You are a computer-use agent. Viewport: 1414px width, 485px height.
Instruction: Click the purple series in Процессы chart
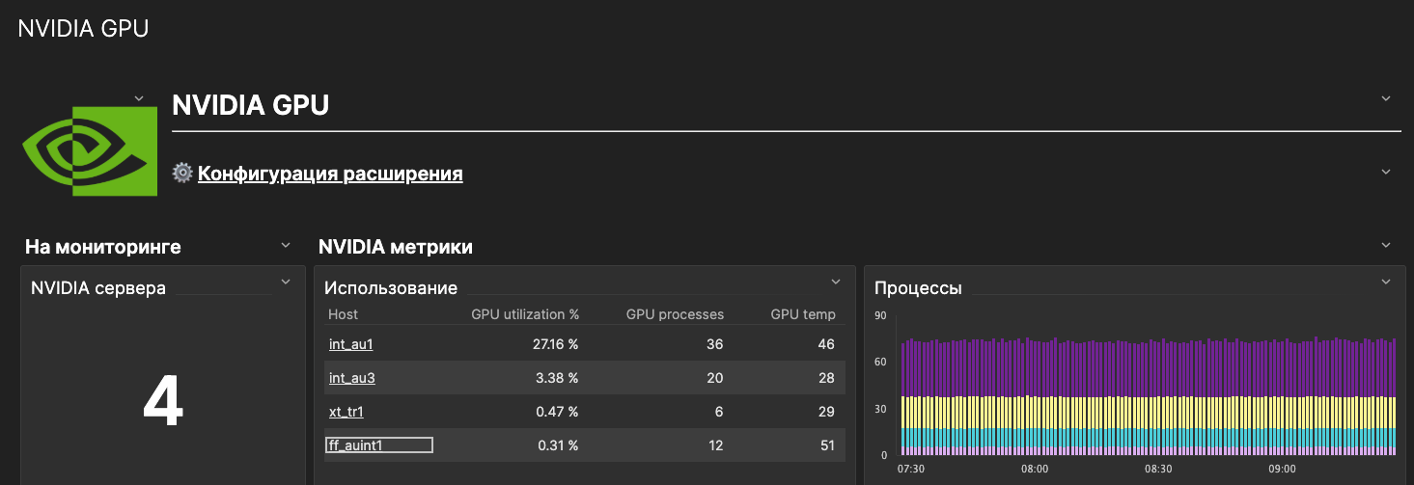1149,368
